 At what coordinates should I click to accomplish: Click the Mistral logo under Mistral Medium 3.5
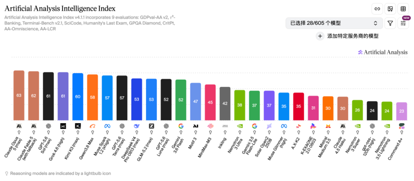coord(328,126)
